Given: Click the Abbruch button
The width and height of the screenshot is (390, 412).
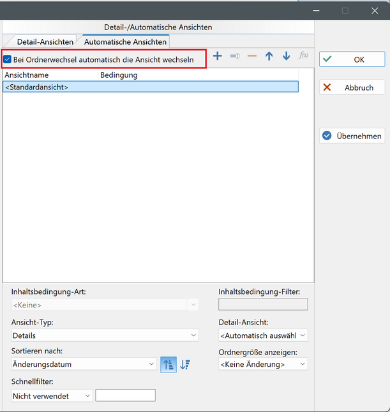Looking at the screenshot, I should 352,87.
